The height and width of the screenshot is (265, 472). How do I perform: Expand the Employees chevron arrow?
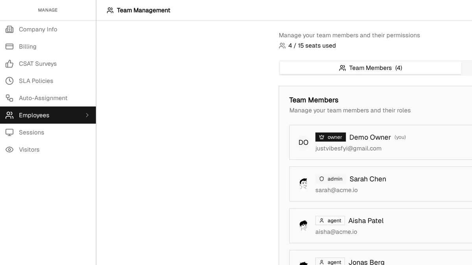tap(87, 115)
